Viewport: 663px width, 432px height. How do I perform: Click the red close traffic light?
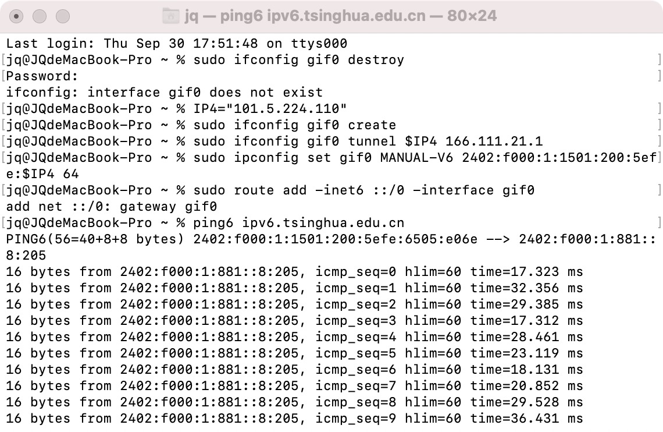pyautogui.click(x=17, y=15)
